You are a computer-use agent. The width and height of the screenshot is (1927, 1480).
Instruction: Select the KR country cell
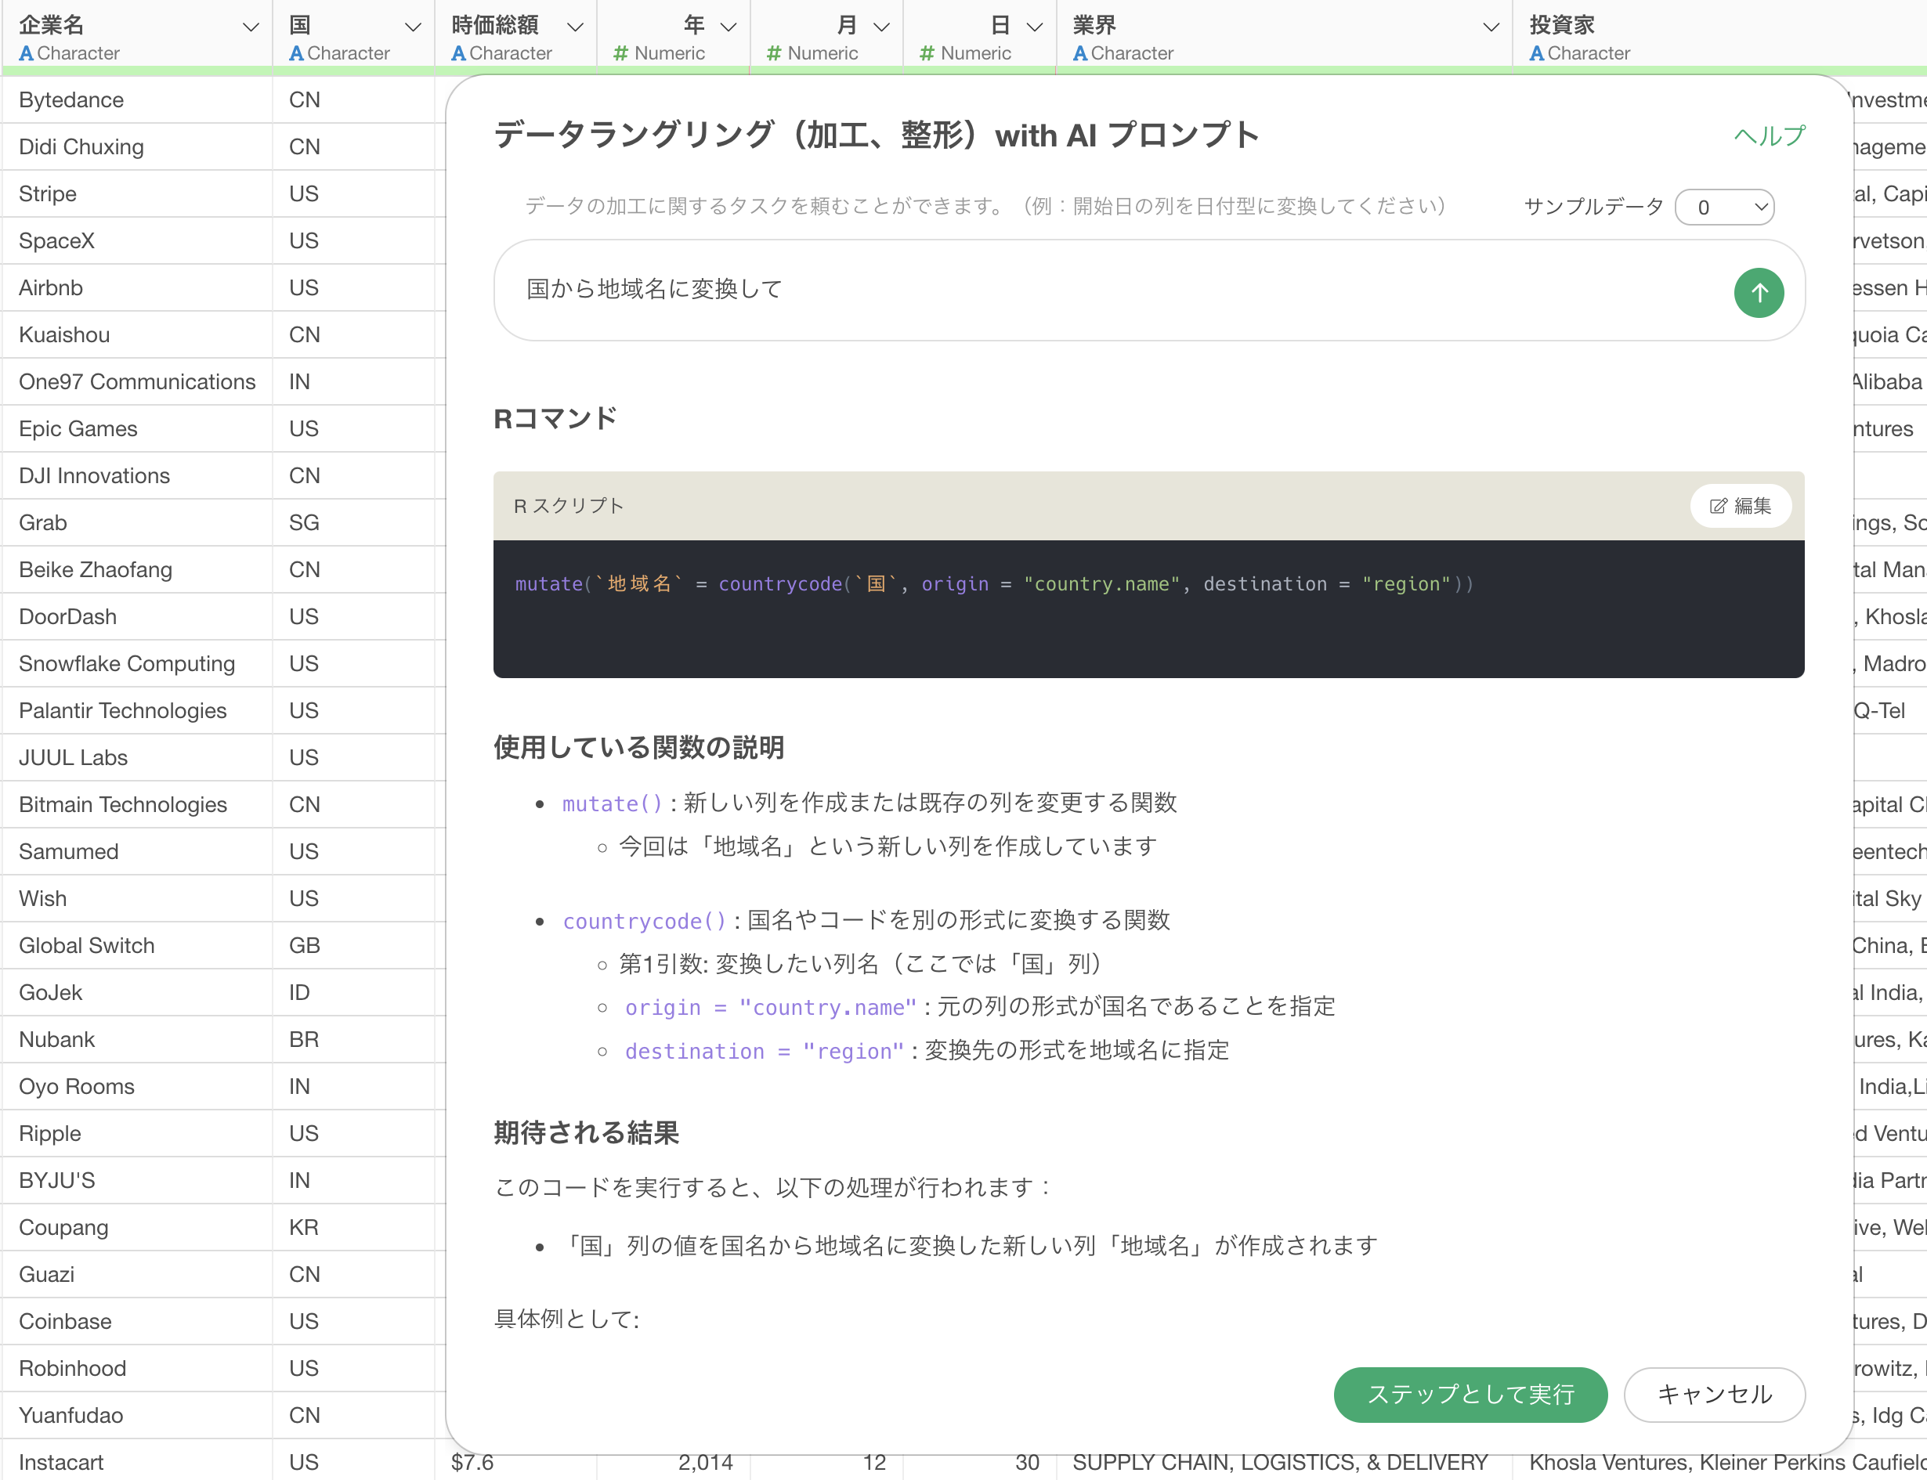tap(353, 1227)
